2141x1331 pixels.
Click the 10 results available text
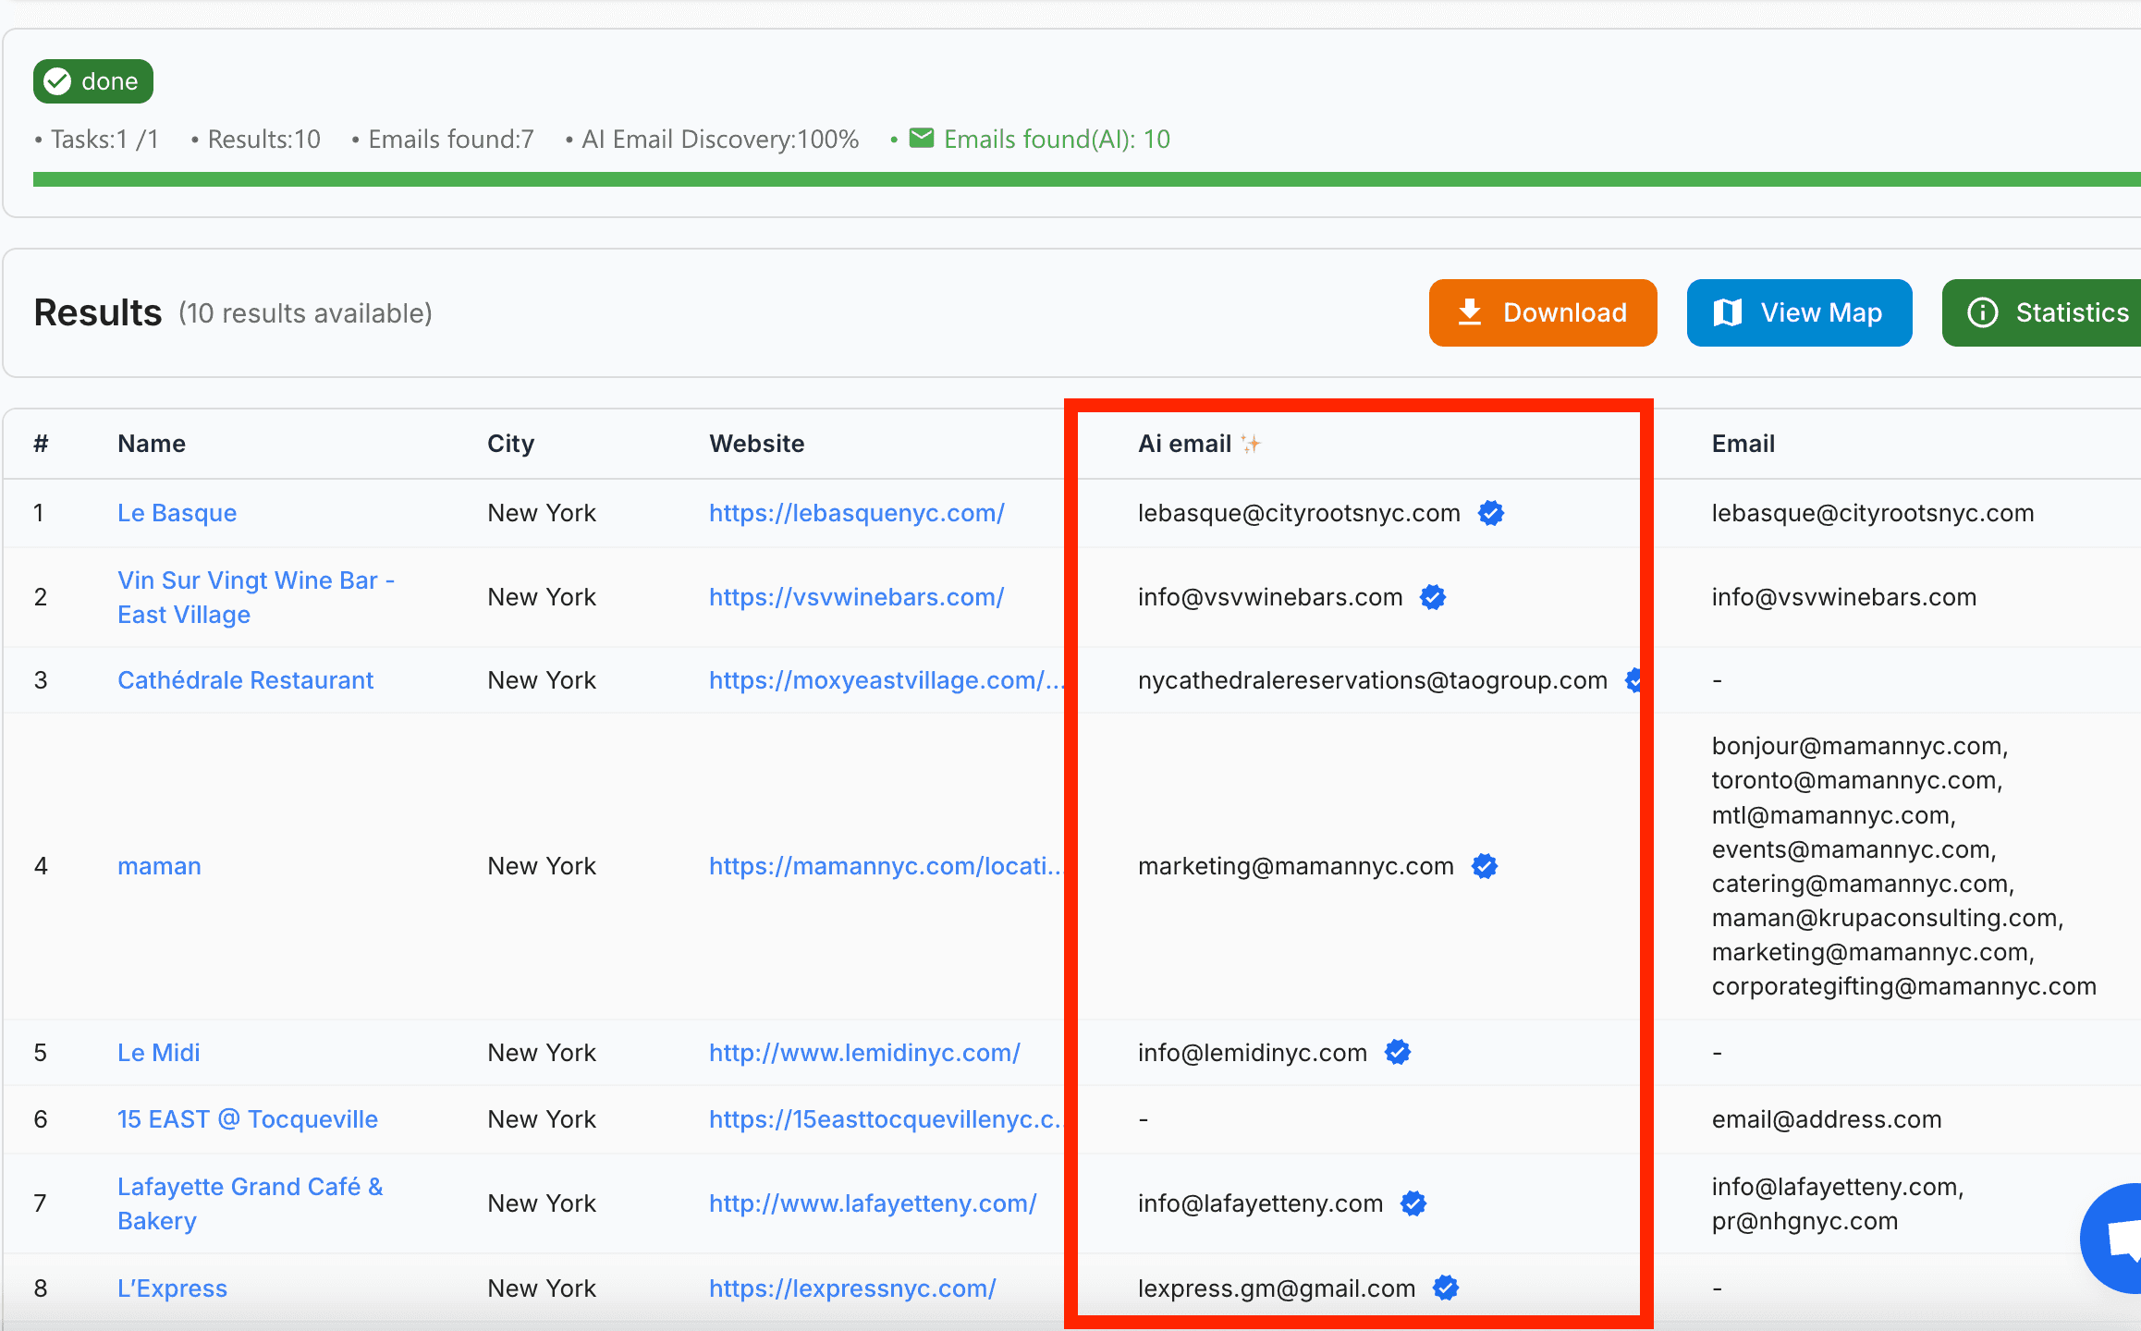[x=305, y=313]
